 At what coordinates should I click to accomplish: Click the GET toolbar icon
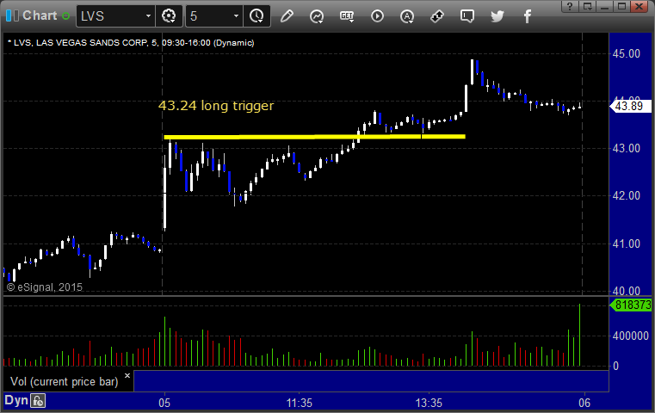click(x=347, y=16)
